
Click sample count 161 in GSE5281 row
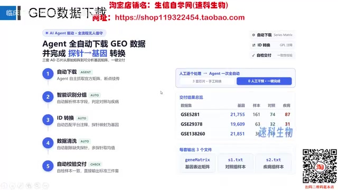pyautogui.click(x=256, y=115)
